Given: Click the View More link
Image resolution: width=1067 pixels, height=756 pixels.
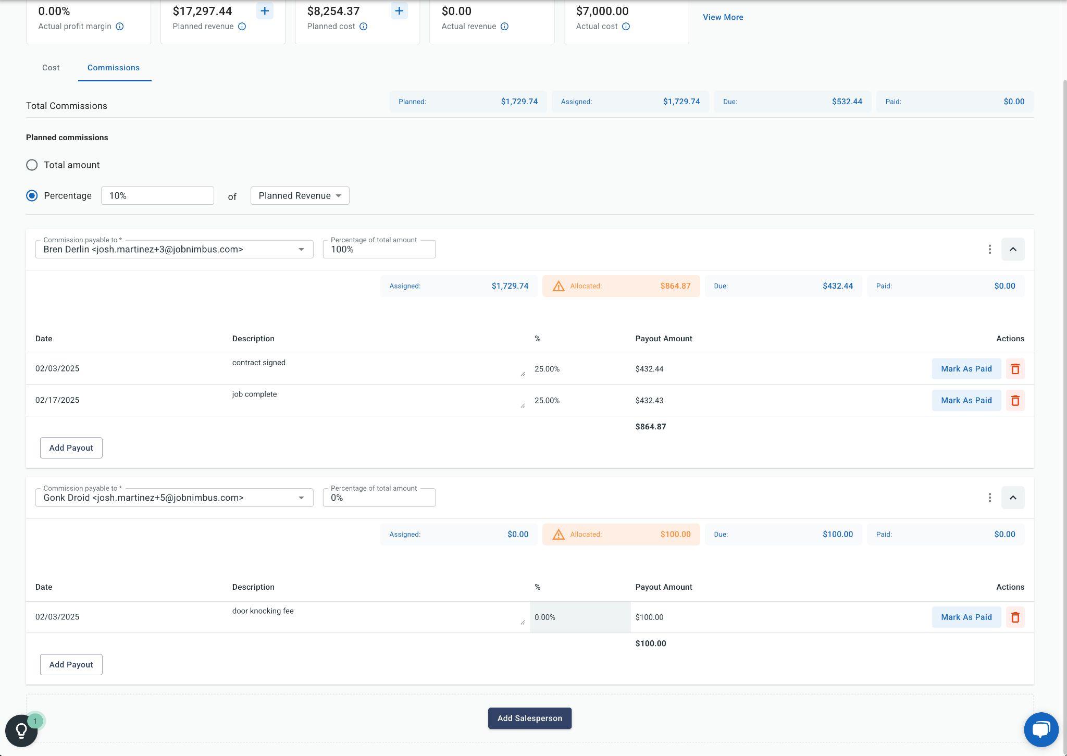Looking at the screenshot, I should coord(723,17).
